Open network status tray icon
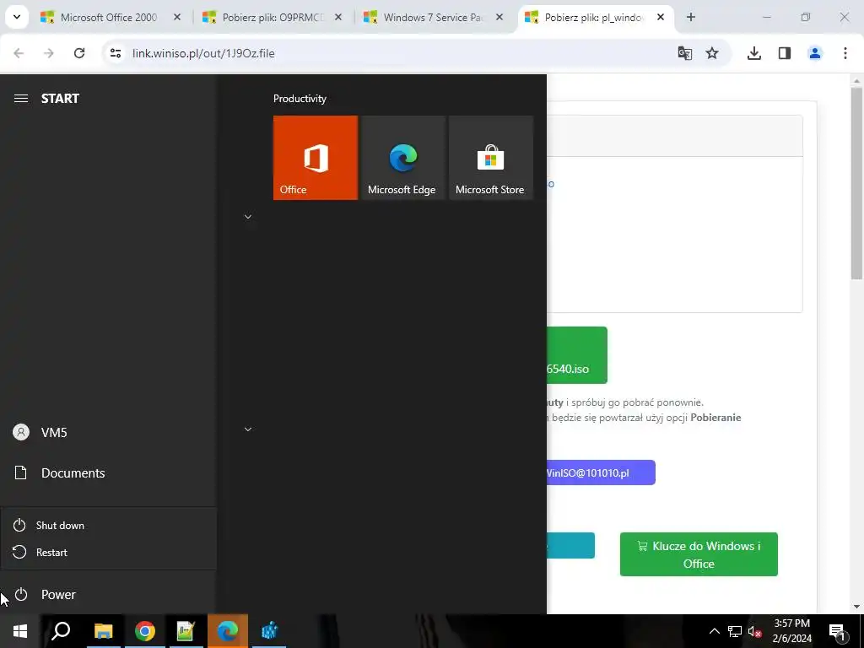864x648 pixels. (x=735, y=631)
